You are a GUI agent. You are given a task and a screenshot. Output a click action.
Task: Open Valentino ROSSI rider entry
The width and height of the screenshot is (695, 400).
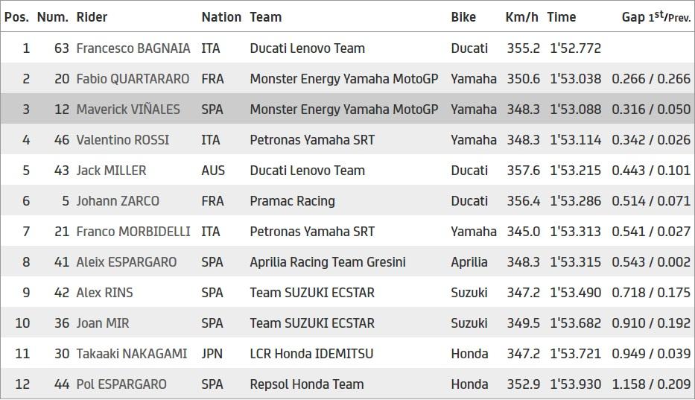(x=123, y=140)
